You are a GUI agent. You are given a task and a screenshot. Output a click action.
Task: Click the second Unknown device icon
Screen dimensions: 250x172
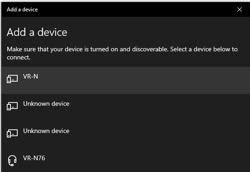[x=12, y=133]
